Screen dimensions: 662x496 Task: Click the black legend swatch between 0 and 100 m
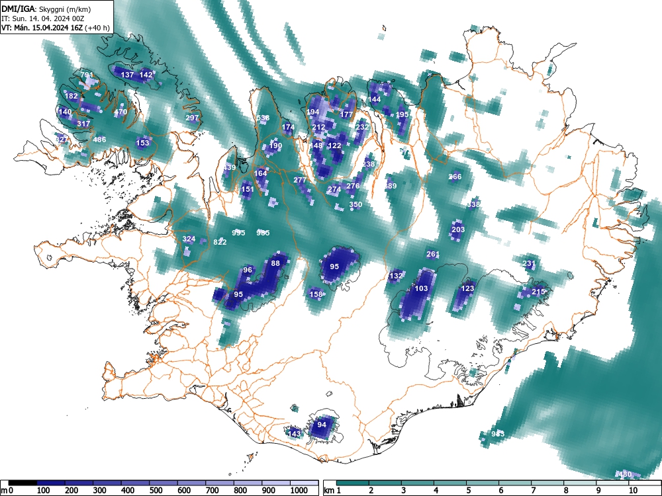point(23,483)
